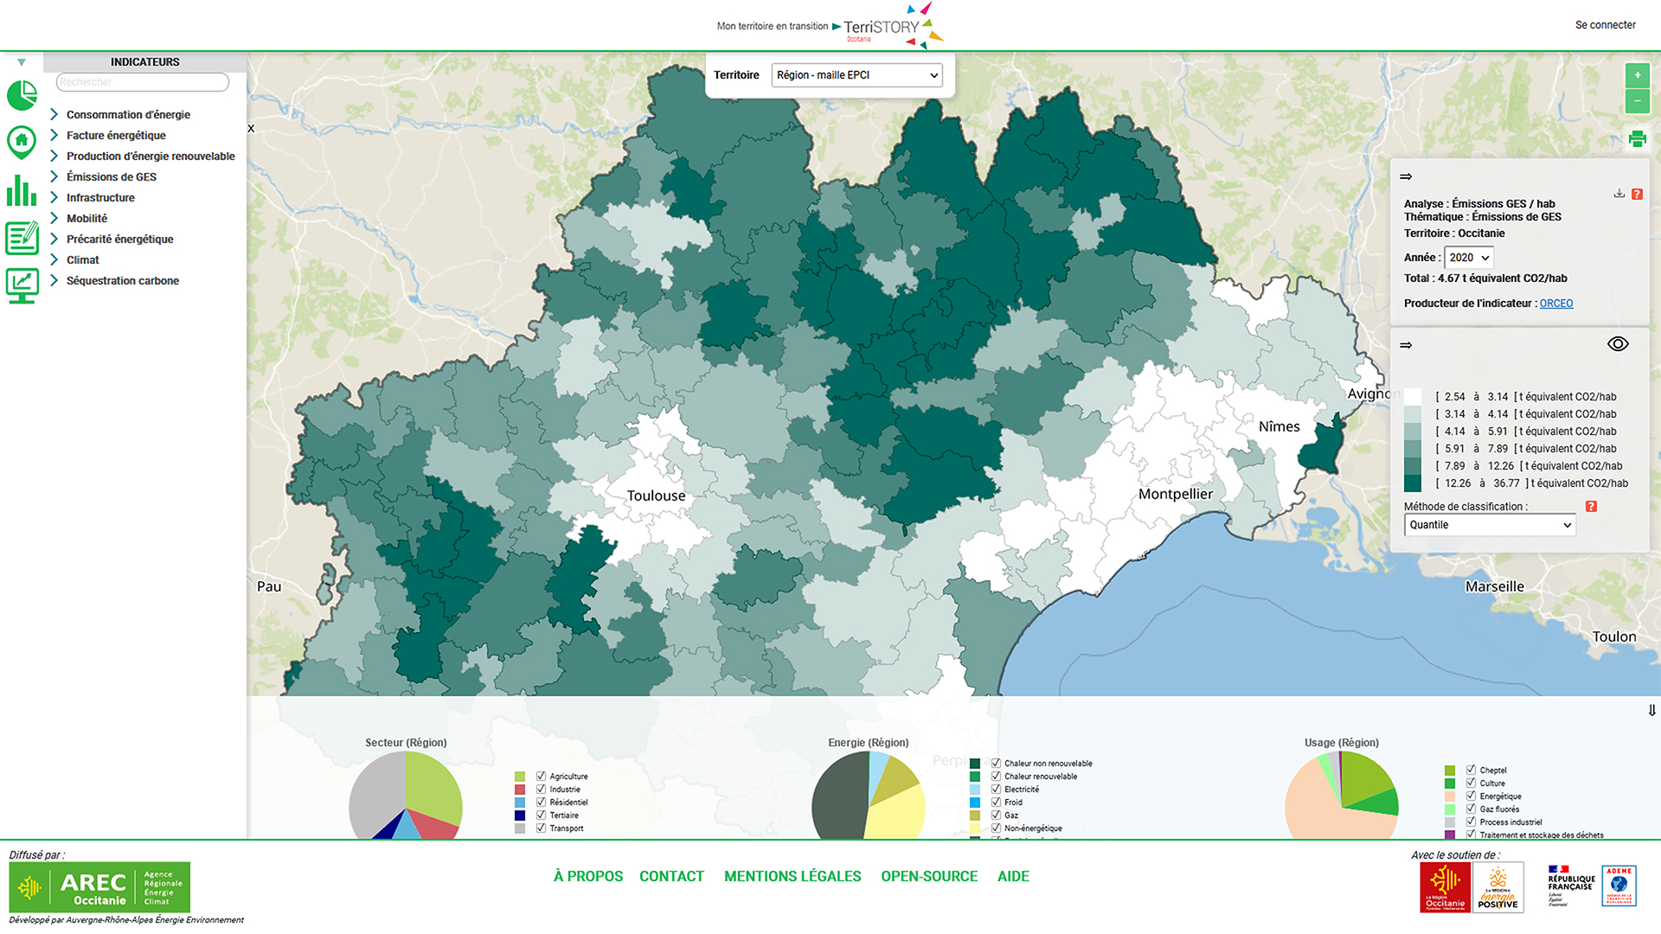Click the notepad with pencil icon
The width and height of the screenshot is (1661, 934).
click(x=22, y=238)
